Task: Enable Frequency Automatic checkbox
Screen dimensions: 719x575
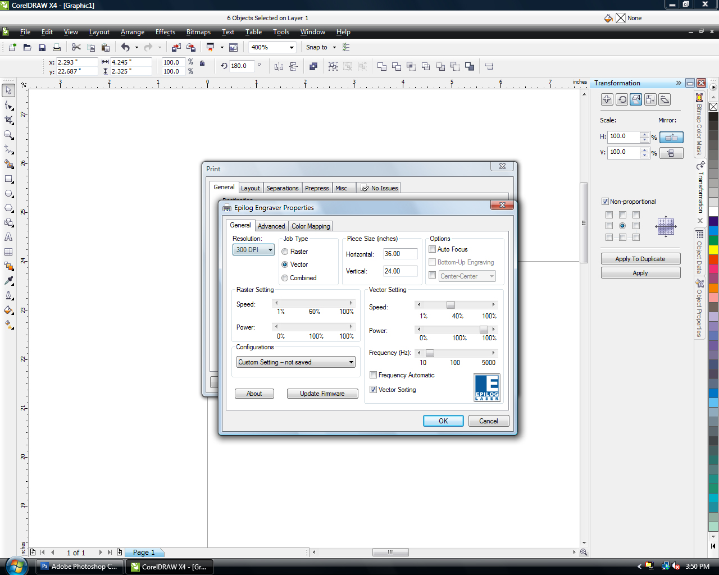Action: tap(373, 375)
